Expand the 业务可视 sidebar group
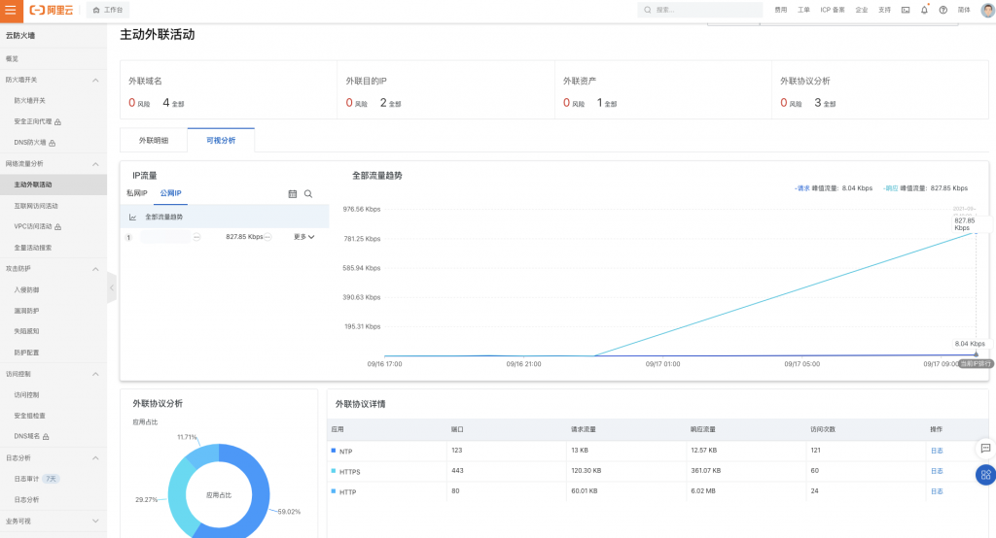This screenshot has width=996, height=538. coord(95,521)
